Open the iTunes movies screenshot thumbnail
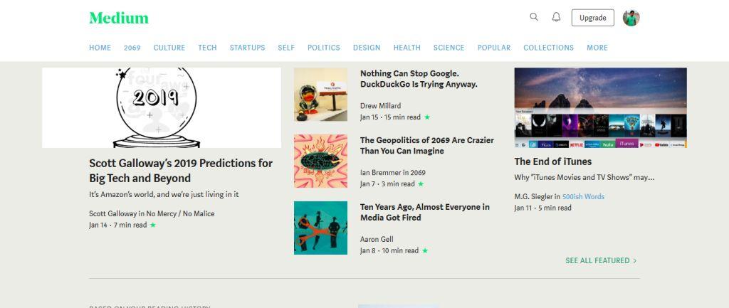This screenshot has width=729, height=308. 600,107
